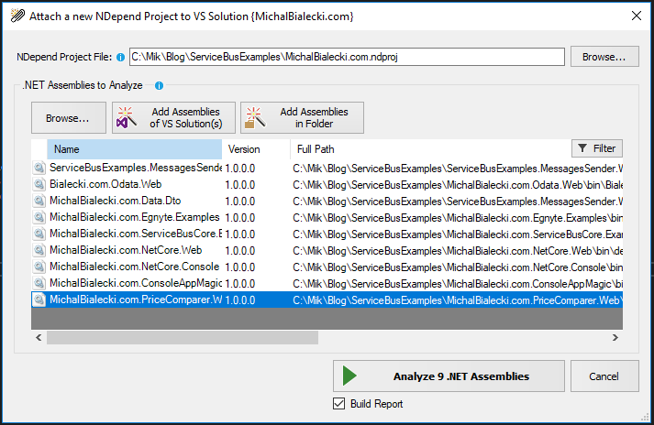Screen dimensions: 654x425
Task: Cancel the dialog
Action: [x=604, y=376]
